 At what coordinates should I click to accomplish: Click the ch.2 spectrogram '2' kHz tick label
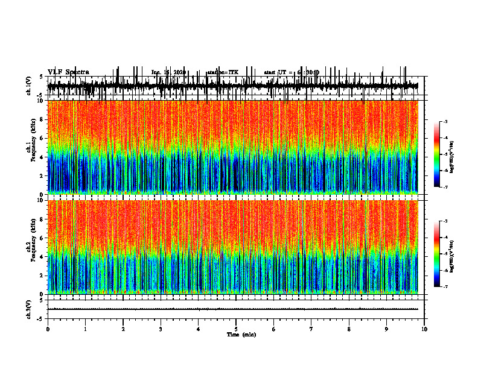point(42,276)
